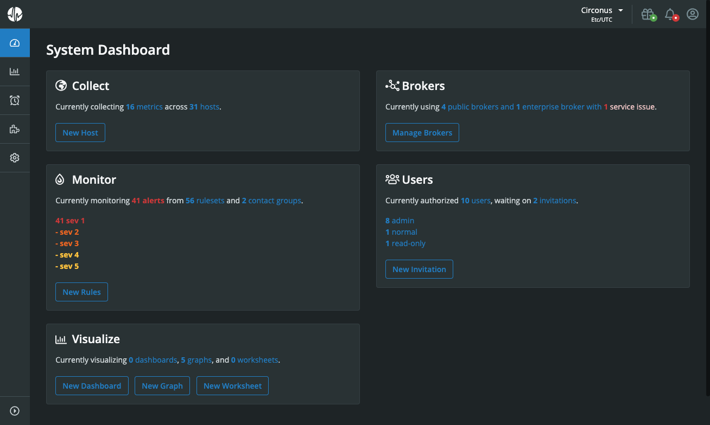Click the Circonus logo in top-left corner
Viewport: 710px width, 425px height.
(x=15, y=14)
